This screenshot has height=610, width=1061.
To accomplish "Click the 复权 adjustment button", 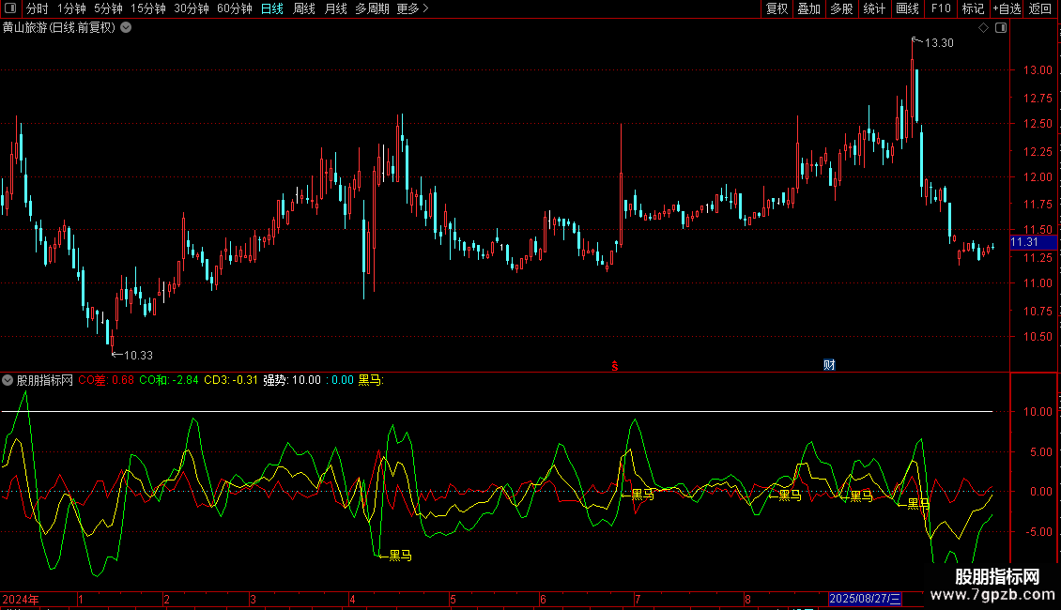I will pyautogui.click(x=777, y=9).
